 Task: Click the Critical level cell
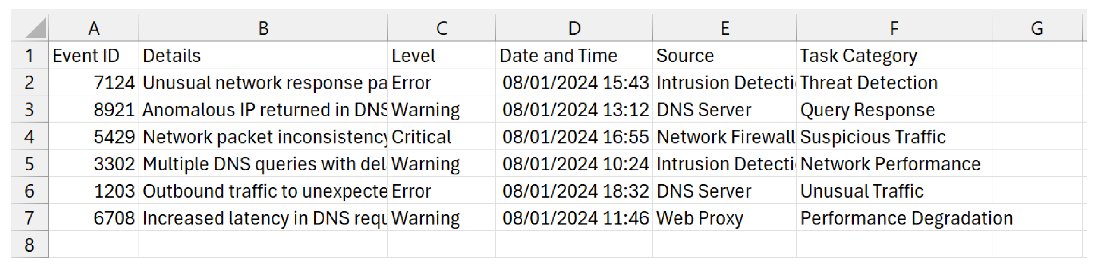(442, 137)
